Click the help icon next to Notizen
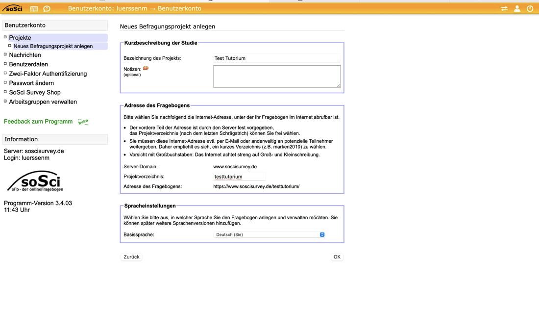The image size is (539, 310). [146, 69]
